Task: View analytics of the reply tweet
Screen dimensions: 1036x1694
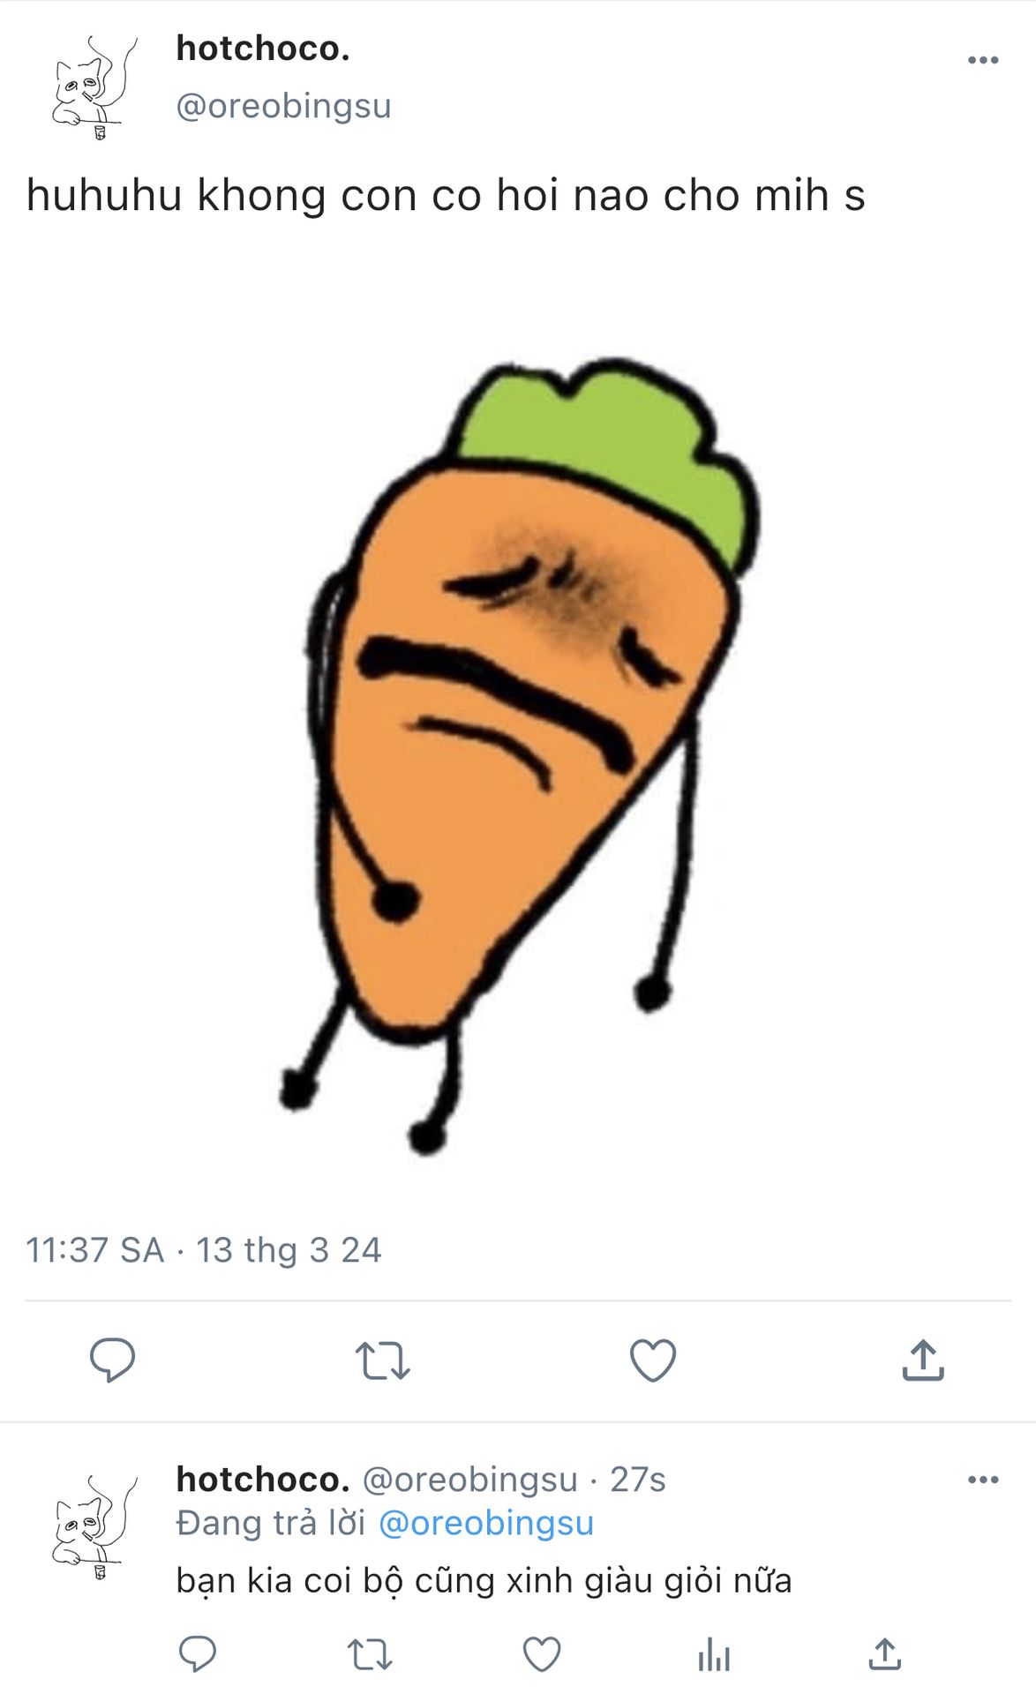Action: (x=714, y=1654)
